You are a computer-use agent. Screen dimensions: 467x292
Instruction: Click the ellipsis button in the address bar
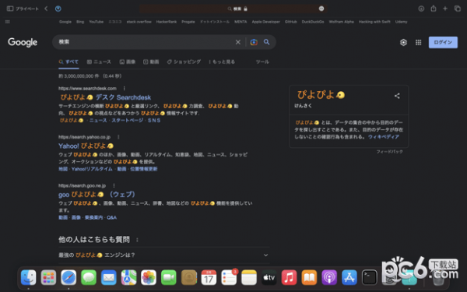click(321, 9)
